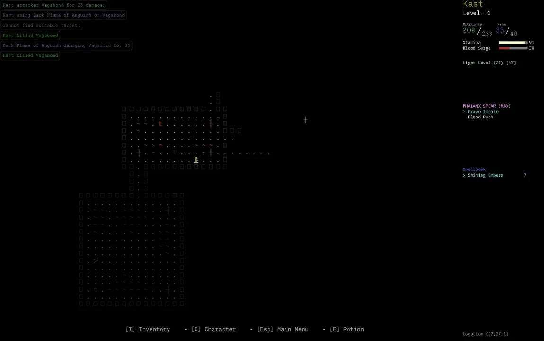Click the Stamina bar
Image resolution: width=544 pixels, height=341 pixels.
(x=513, y=42)
